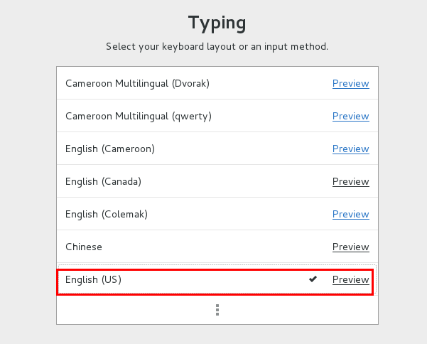The image size is (427, 344).
Task: Select the English (US) layout name
Action: click(x=93, y=279)
